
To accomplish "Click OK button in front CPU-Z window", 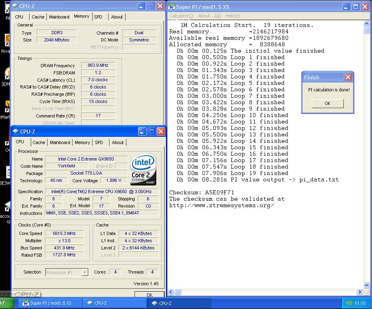I will [x=149, y=295].
